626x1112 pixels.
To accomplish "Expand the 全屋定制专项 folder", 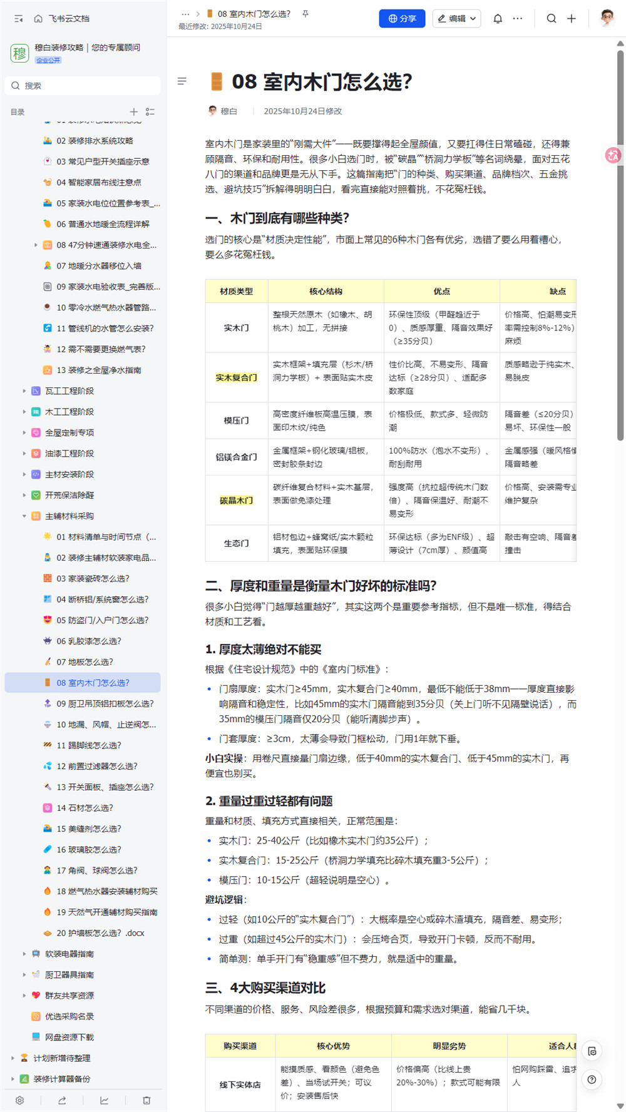I will (x=24, y=432).
